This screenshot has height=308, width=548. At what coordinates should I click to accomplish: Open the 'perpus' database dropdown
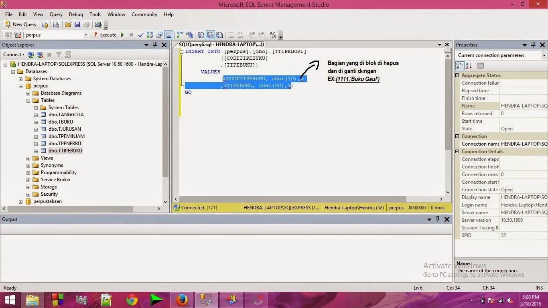click(x=86, y=35)
